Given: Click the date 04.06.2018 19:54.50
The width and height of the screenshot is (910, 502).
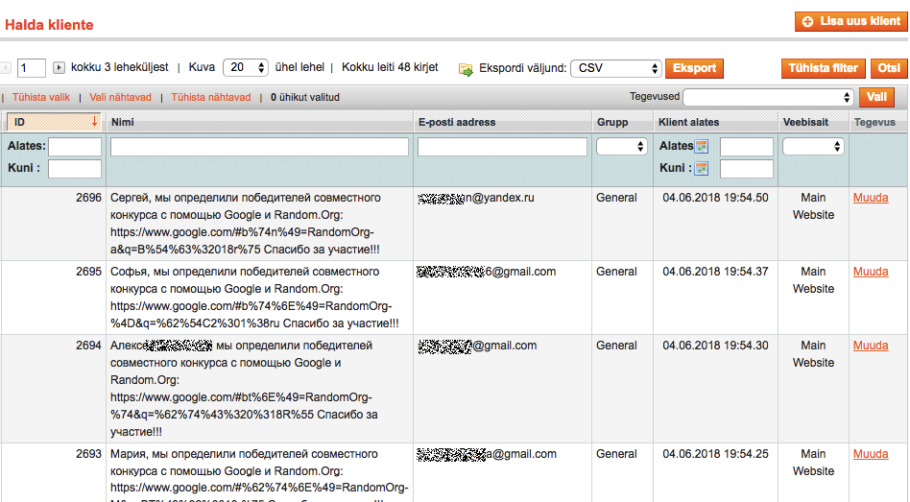Looking at the screenshot, I should pos(715,198).
